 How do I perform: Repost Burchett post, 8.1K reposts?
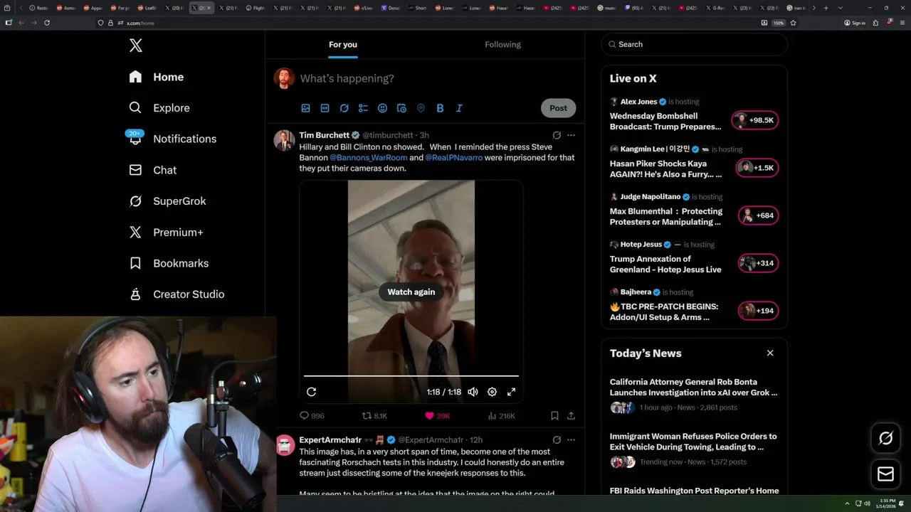pyautogui.click(x=375, y=416)
